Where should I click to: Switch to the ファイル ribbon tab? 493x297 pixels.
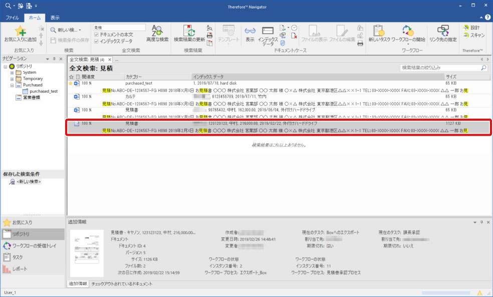12,18
